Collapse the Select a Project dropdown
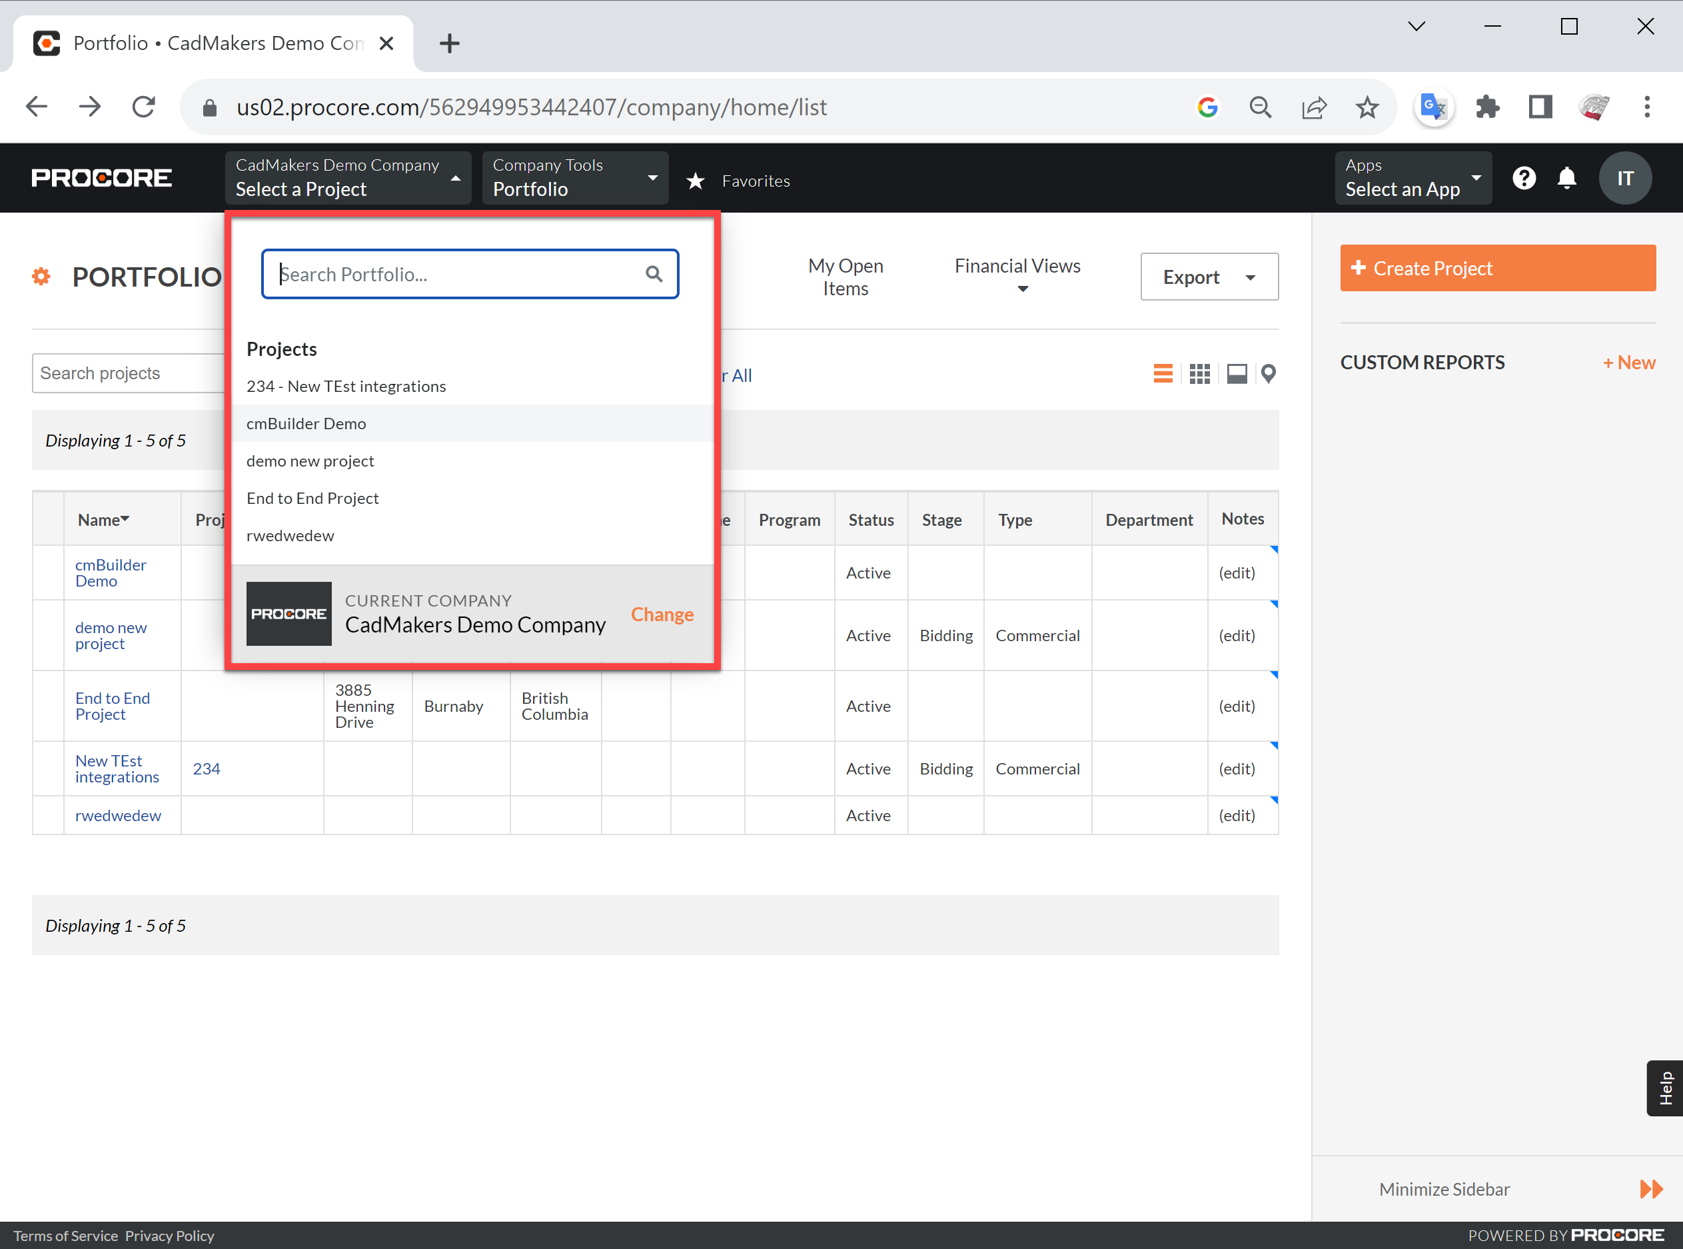The height and width of the screenshot is (1249, 1683). click(455, 179)
